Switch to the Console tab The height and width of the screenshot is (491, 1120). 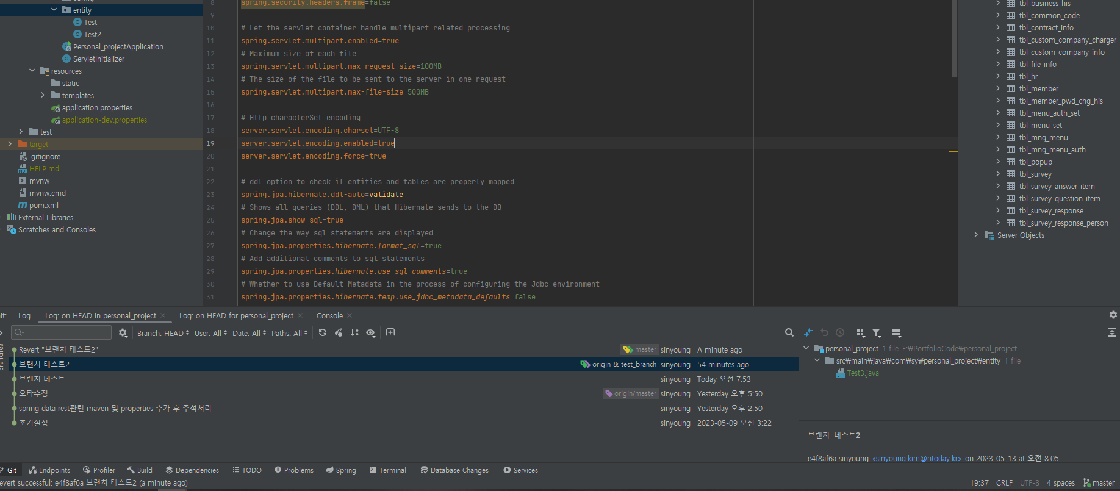tap(329, 316)
